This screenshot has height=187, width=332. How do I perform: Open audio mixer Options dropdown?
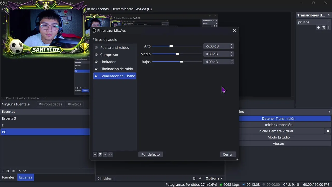point(214,178)
